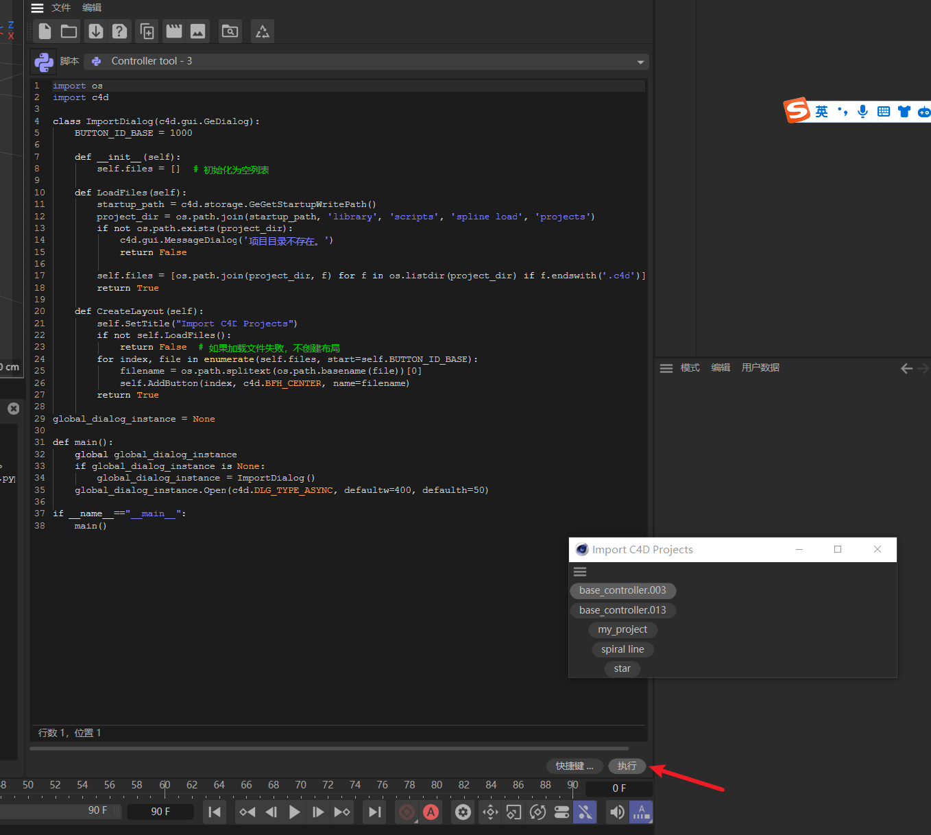Open Sogou skin t-shirt icon
The image size is (931, 835).
[x=904, y=112]
